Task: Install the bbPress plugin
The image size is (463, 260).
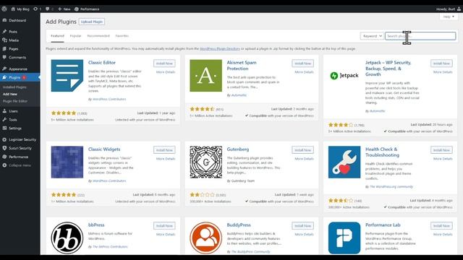Action: [164, 226]
